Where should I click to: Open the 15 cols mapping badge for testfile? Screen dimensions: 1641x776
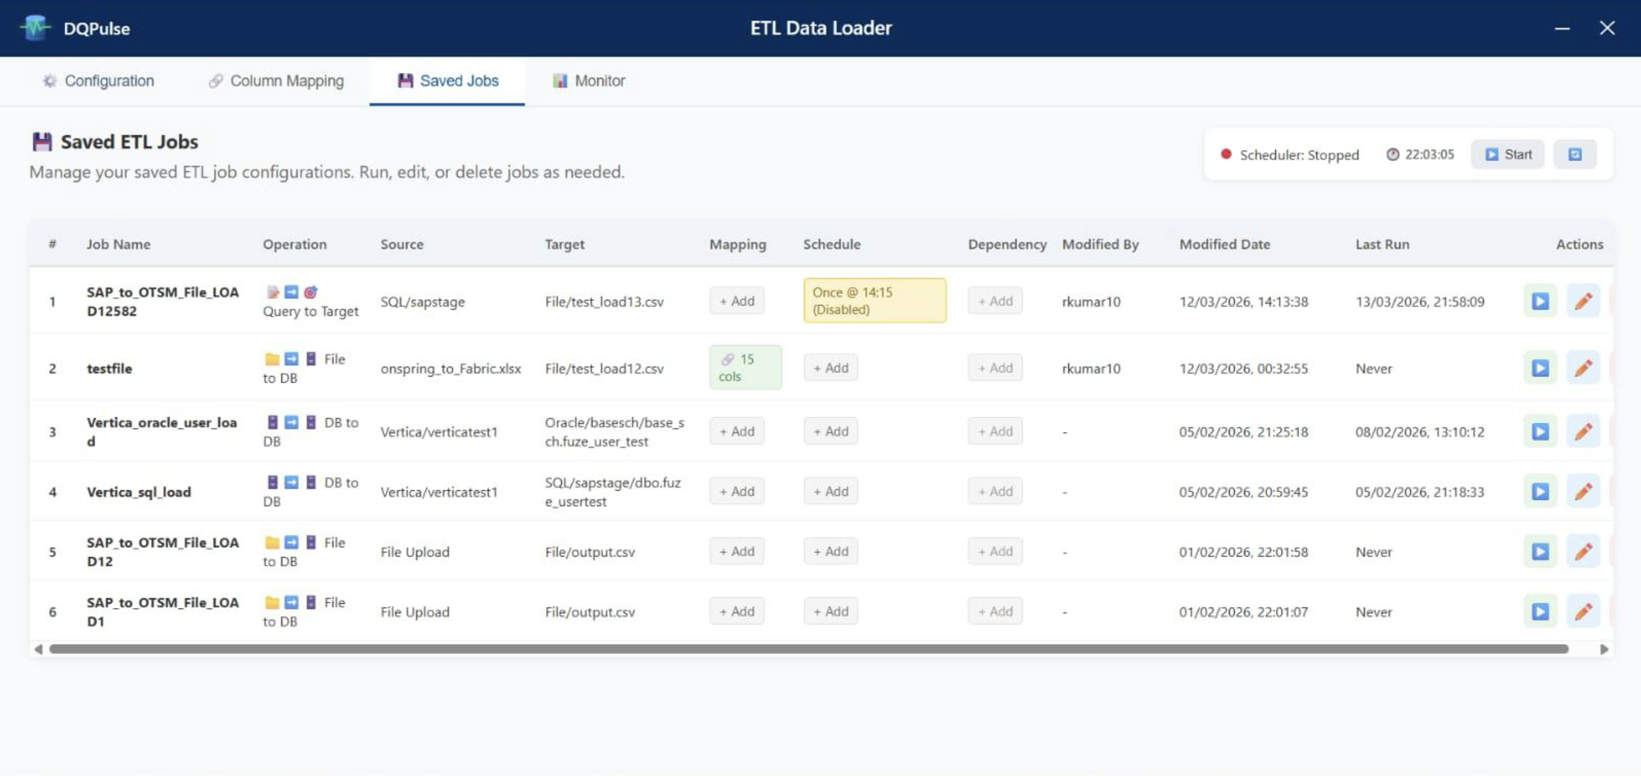(745, 367)
